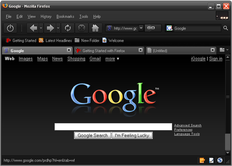
Task: Click the I'm Feeling Lucky button
Action: click(x=132, y=136)
